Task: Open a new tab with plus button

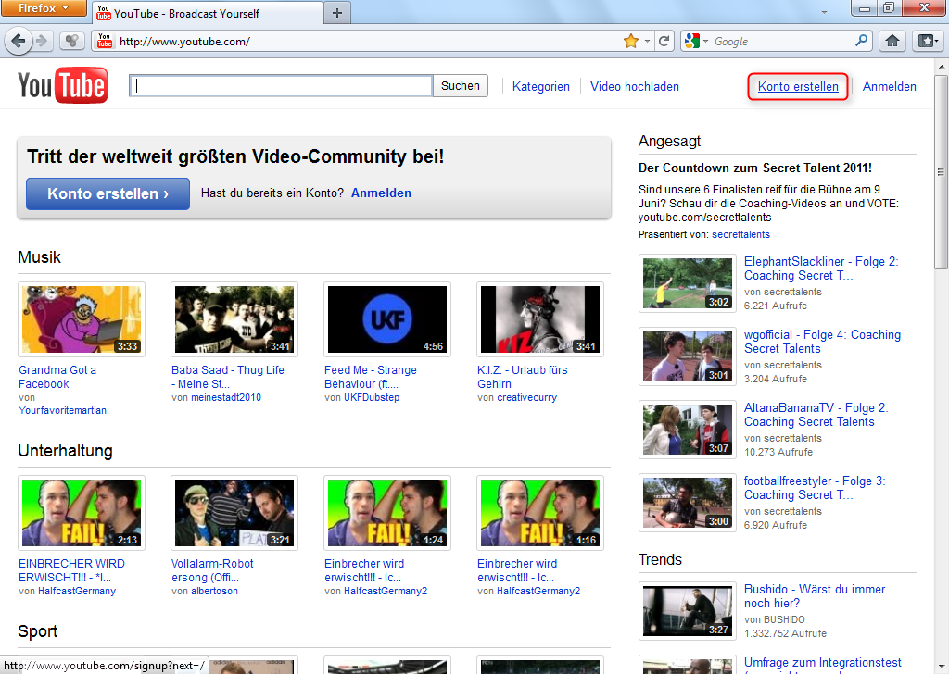Action: [337, 13]
